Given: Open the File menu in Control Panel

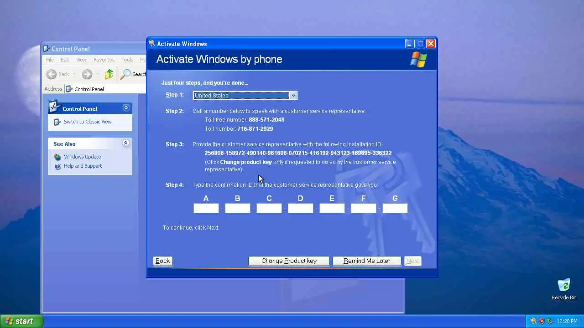Looking at the screenshot, I should tap(50, 60).
